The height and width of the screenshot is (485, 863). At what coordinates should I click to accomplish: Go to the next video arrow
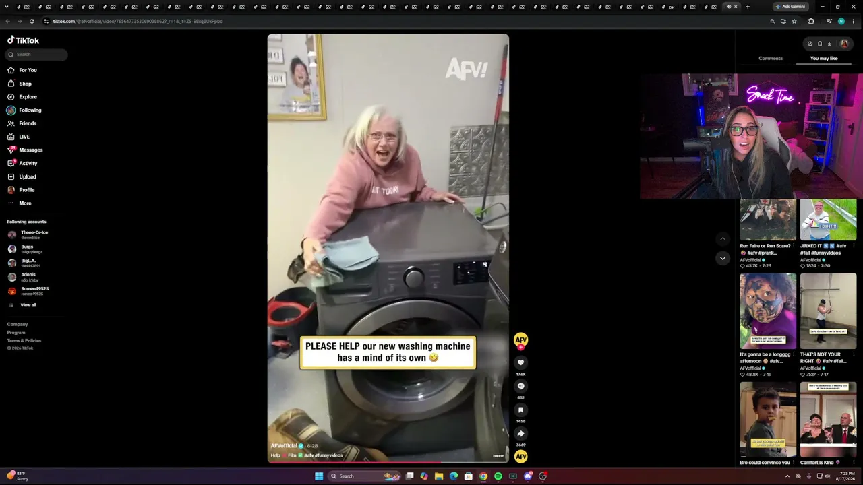point(723,258)
